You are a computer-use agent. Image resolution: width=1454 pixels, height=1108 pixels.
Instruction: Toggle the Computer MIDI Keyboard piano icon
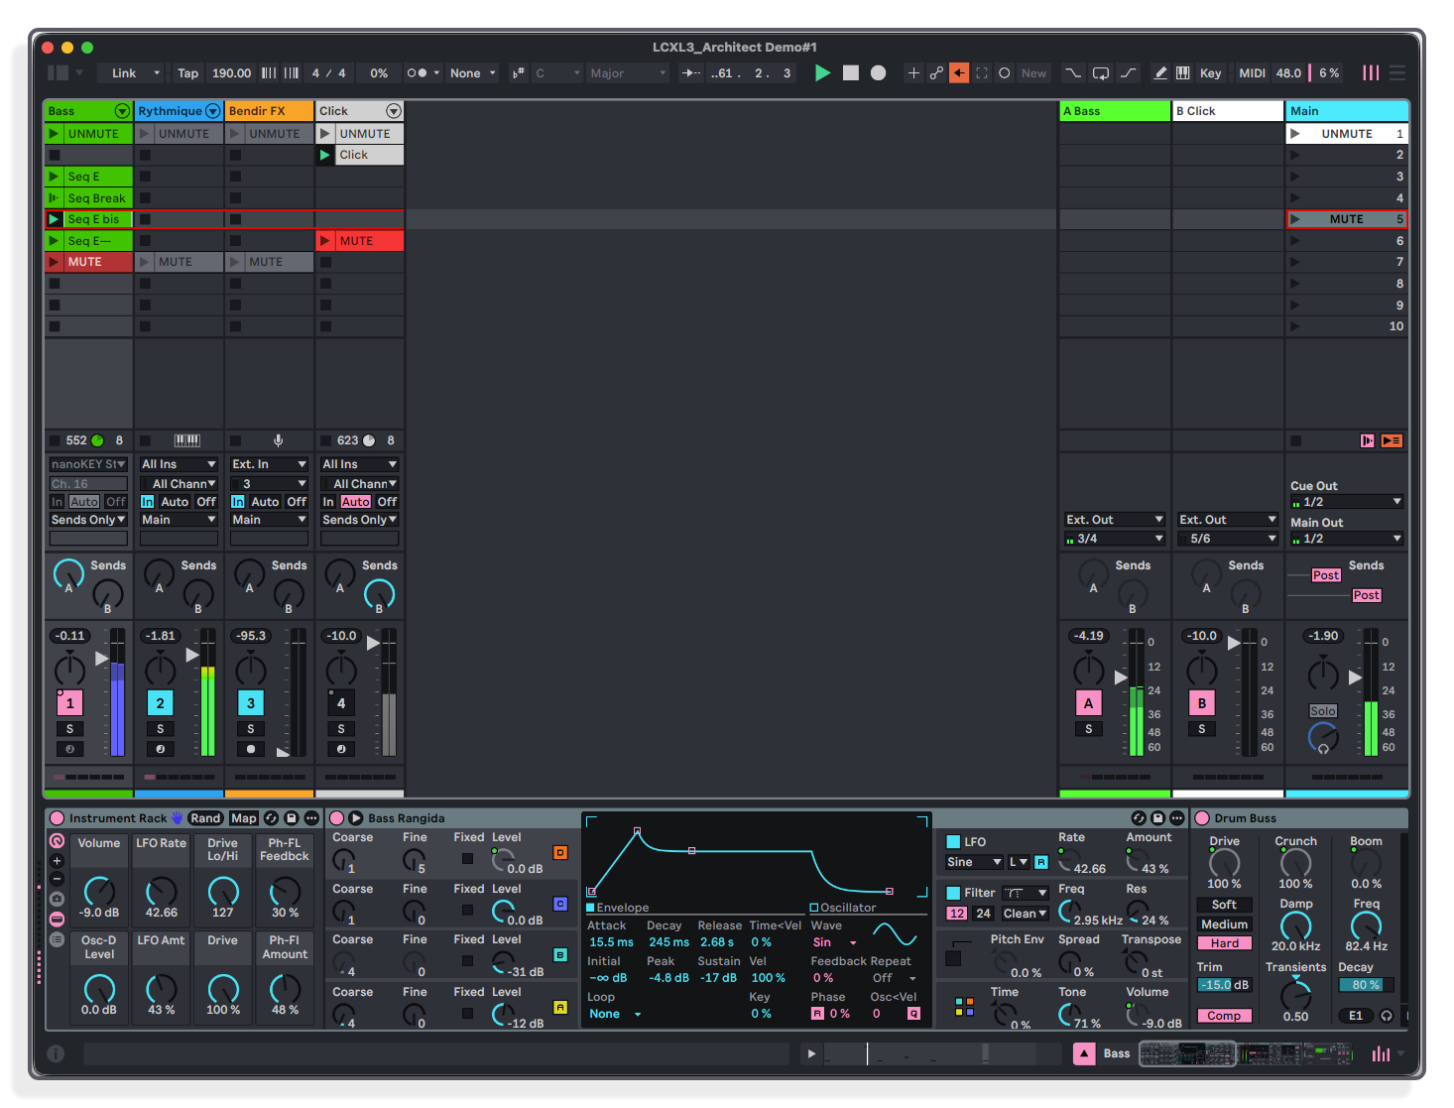pyautogui.click(x=1182, y=72)
